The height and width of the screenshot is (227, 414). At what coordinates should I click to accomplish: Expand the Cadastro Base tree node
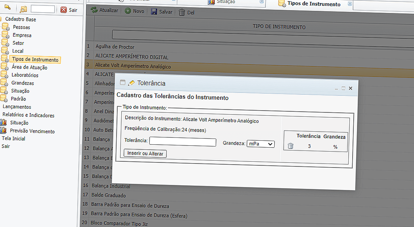[20, 19]
